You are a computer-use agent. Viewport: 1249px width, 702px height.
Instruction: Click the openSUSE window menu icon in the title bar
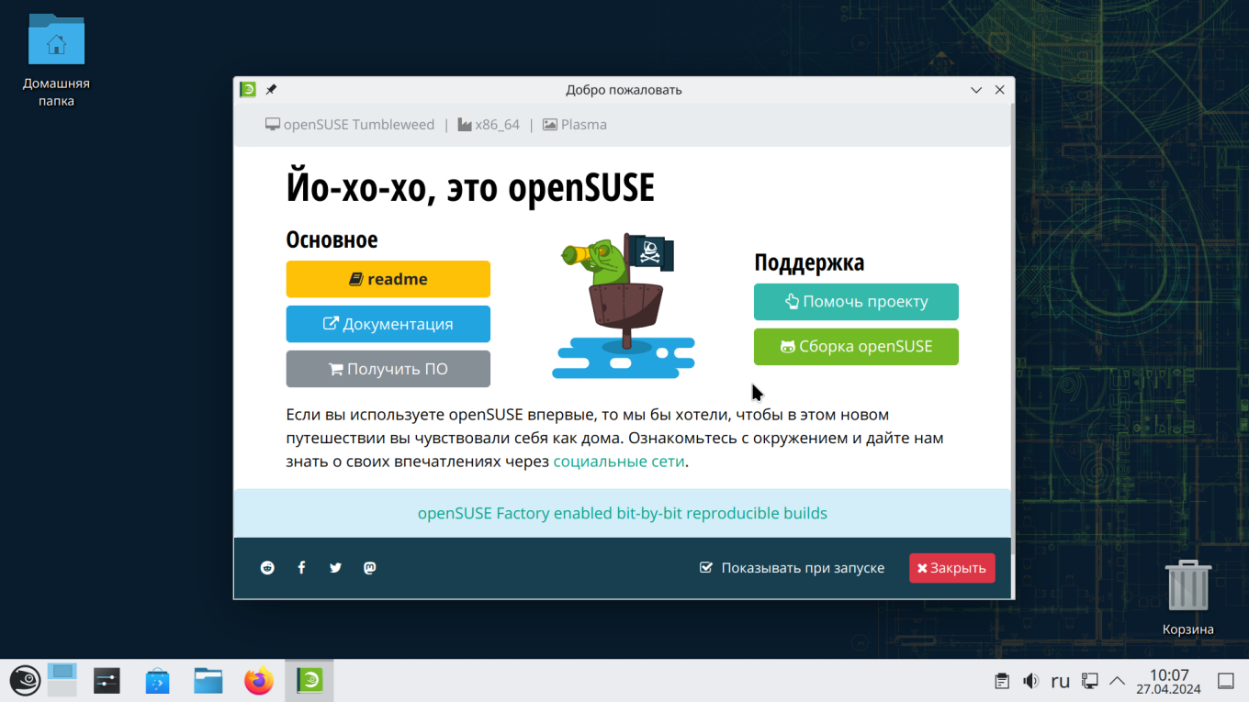(x=248, y=90)
